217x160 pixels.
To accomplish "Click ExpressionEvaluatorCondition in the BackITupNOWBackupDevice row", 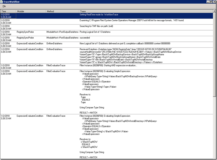I will coord(30,71).
